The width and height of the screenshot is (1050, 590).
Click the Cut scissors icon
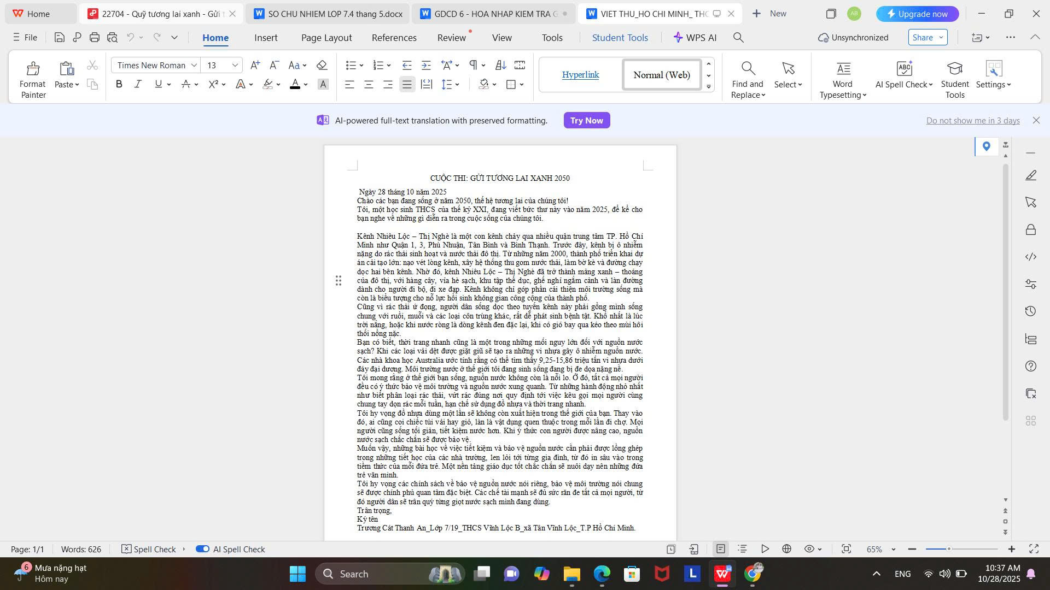92,66
